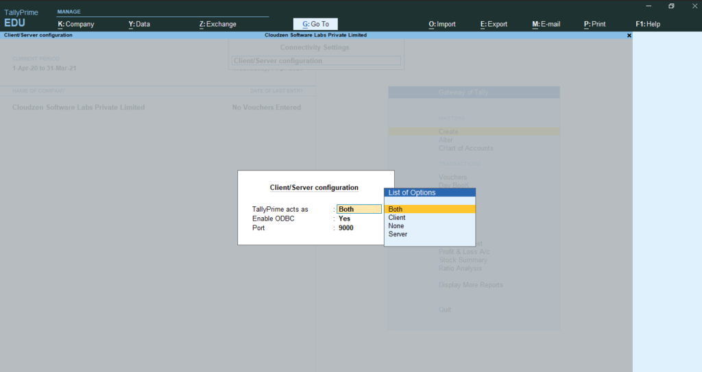The width and height of the screenshot is (702, 372).
Task: Click the Client/Server configuration dialog heading
Action: [314, 188]
